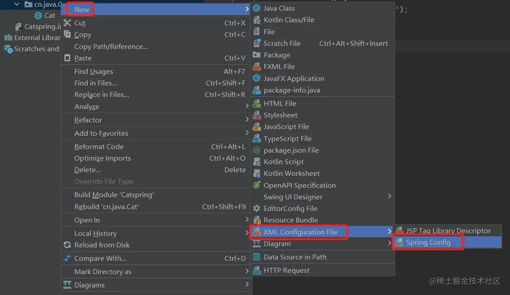The image size is (510, 295).
Task: Open the Diagrams entry at menu bottom
Action: [x=155, y=285]
